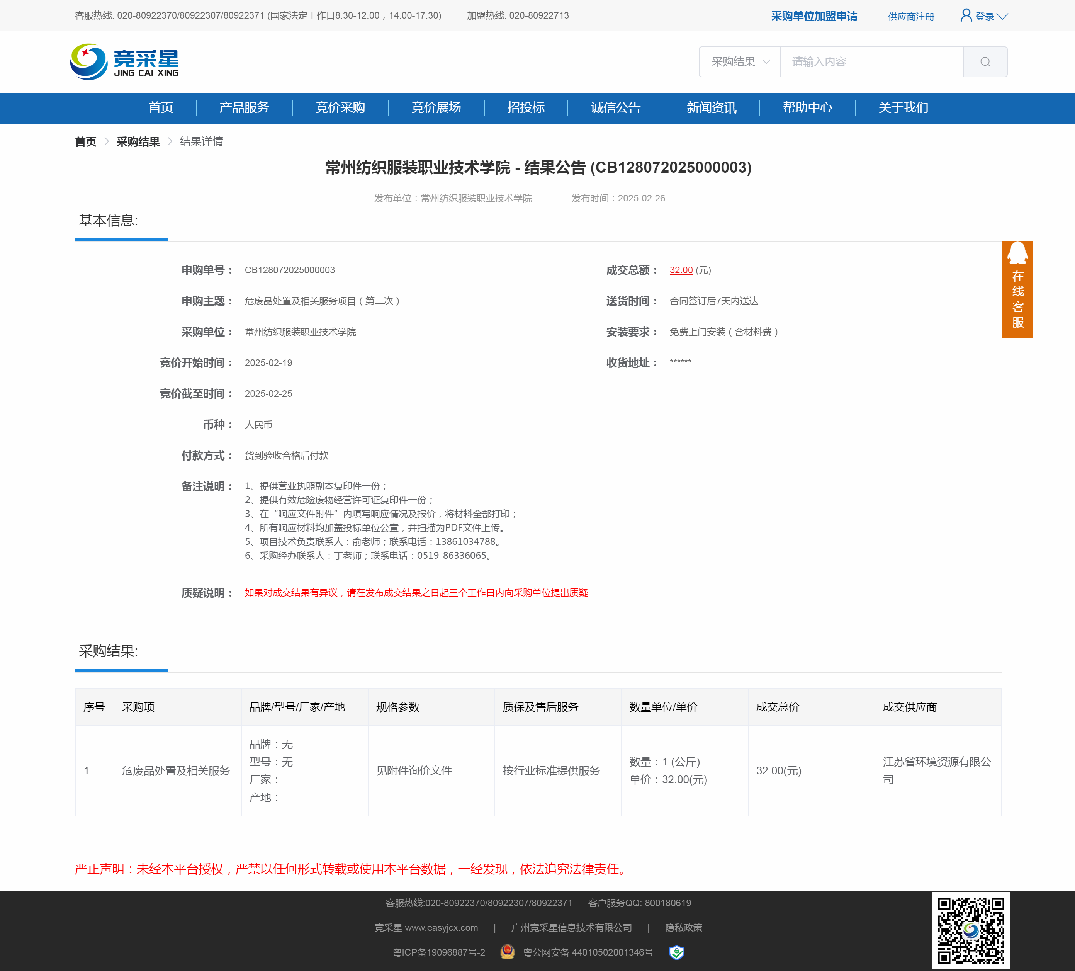The image size is (1075, 971).
Task: Click the police badge icon in footer
Action: [507, 952]
